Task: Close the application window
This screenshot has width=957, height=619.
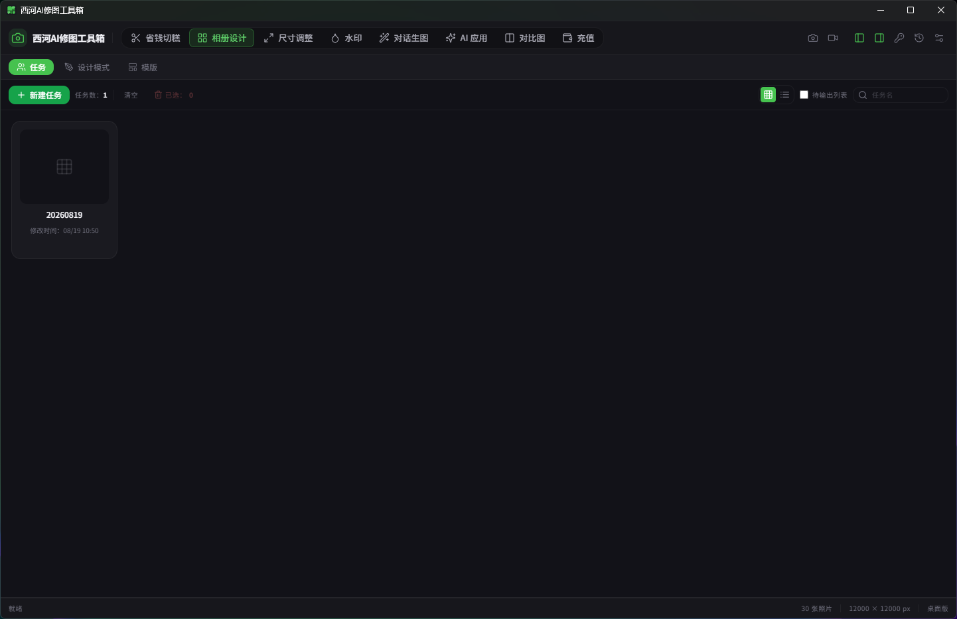Action: pos(941,10)
